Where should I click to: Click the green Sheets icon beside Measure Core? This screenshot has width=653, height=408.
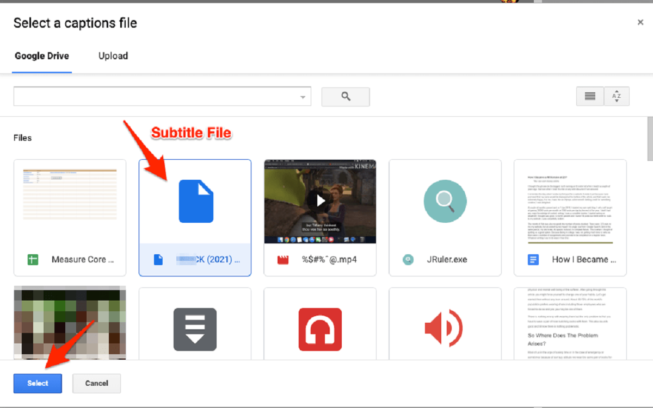tap(33, 260)
